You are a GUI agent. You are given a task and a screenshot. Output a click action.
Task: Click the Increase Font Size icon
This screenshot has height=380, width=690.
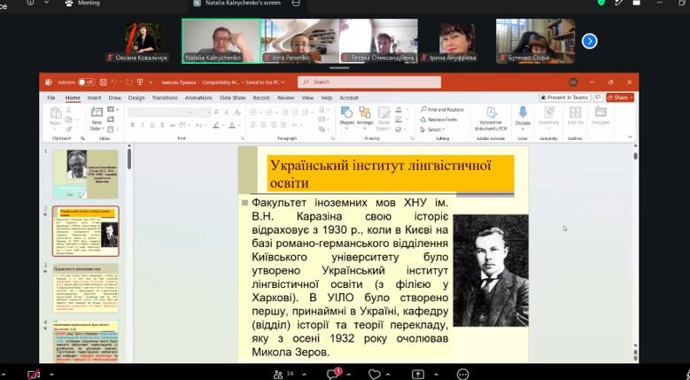click(216, 113)
